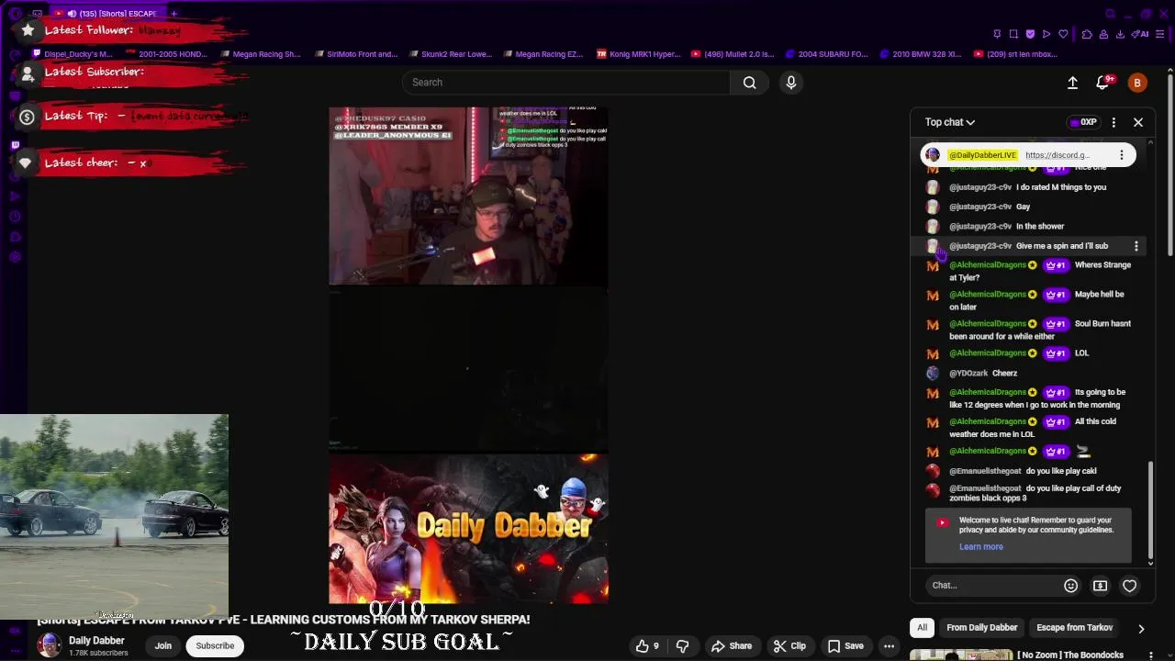1175x661 pixels.
Task: Open SiriMoto Front and bookmark
Action: [355, 54]
